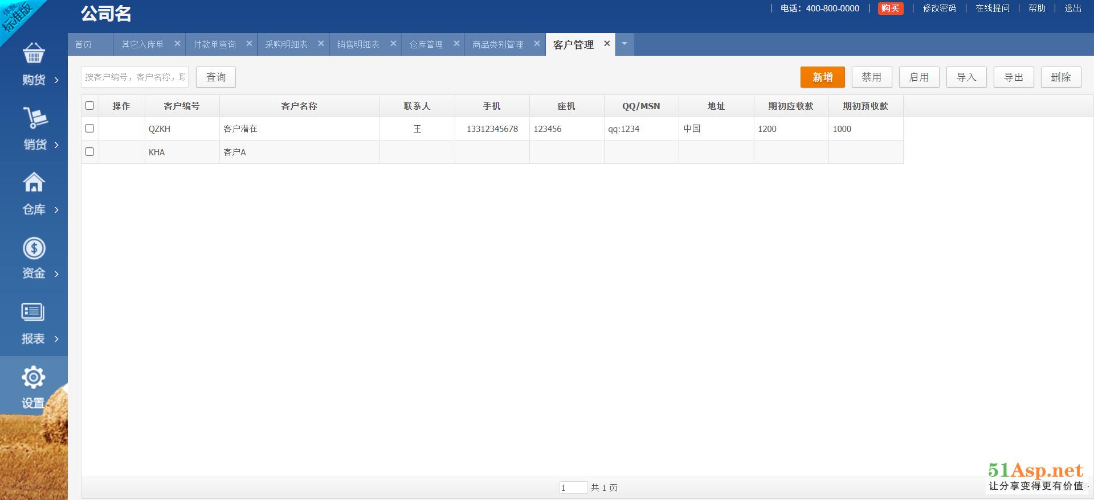The width and height of the screenshot is (1094, 500).
Task: Expand the 购货 submenu arrow
Action: (56, 80)
